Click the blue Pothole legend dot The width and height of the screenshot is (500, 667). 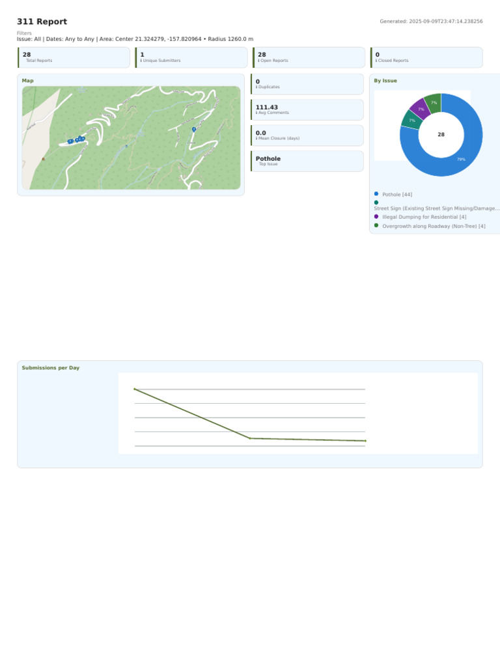pos(376,193)
